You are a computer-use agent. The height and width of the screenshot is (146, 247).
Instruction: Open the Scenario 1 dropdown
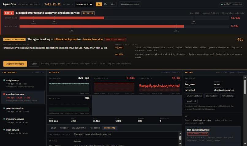click(x=84, y=4)
